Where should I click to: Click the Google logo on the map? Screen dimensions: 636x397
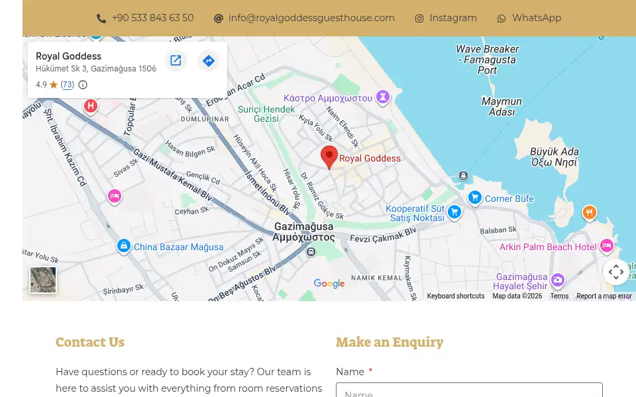pyautogui.click(x=329, y=283)
